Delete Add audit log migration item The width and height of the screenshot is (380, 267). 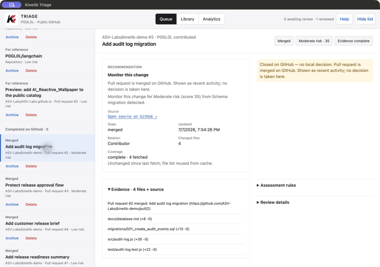31,166
